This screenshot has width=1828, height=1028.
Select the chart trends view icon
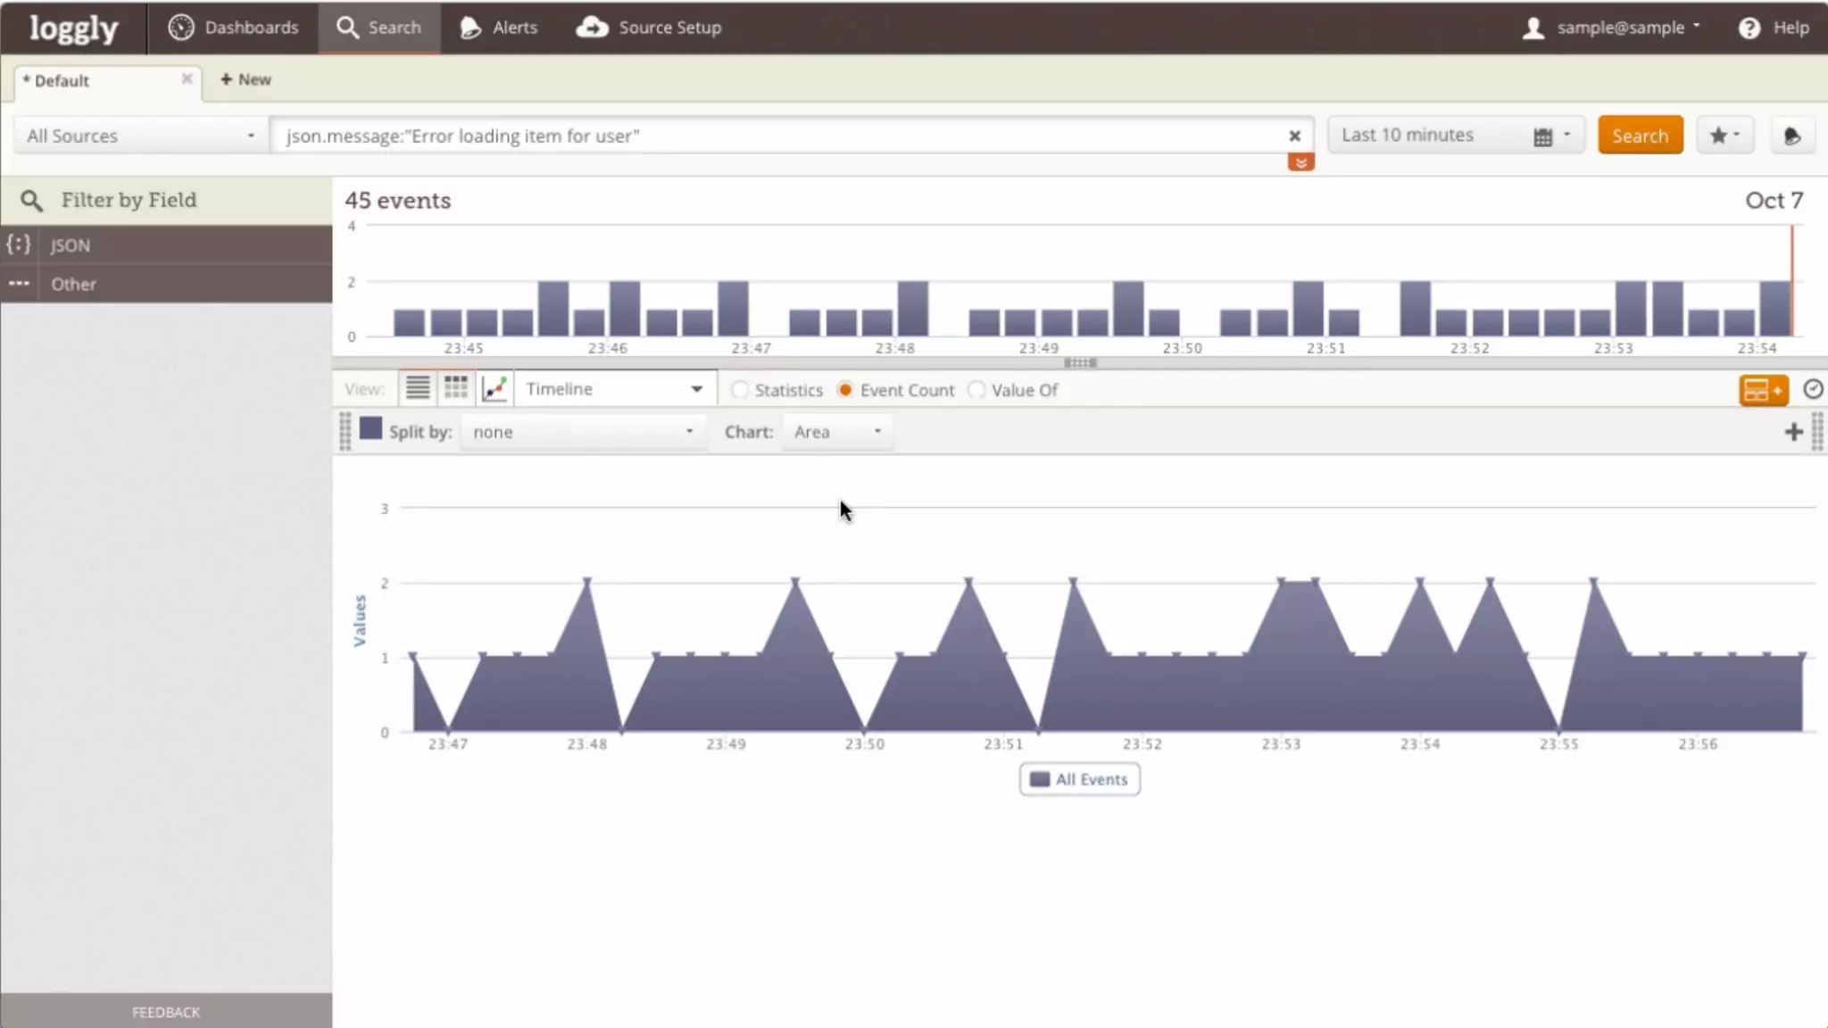[x=494, y=388]
